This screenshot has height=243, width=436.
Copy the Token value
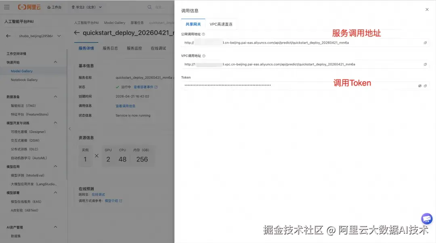click(x=425, y=86)
